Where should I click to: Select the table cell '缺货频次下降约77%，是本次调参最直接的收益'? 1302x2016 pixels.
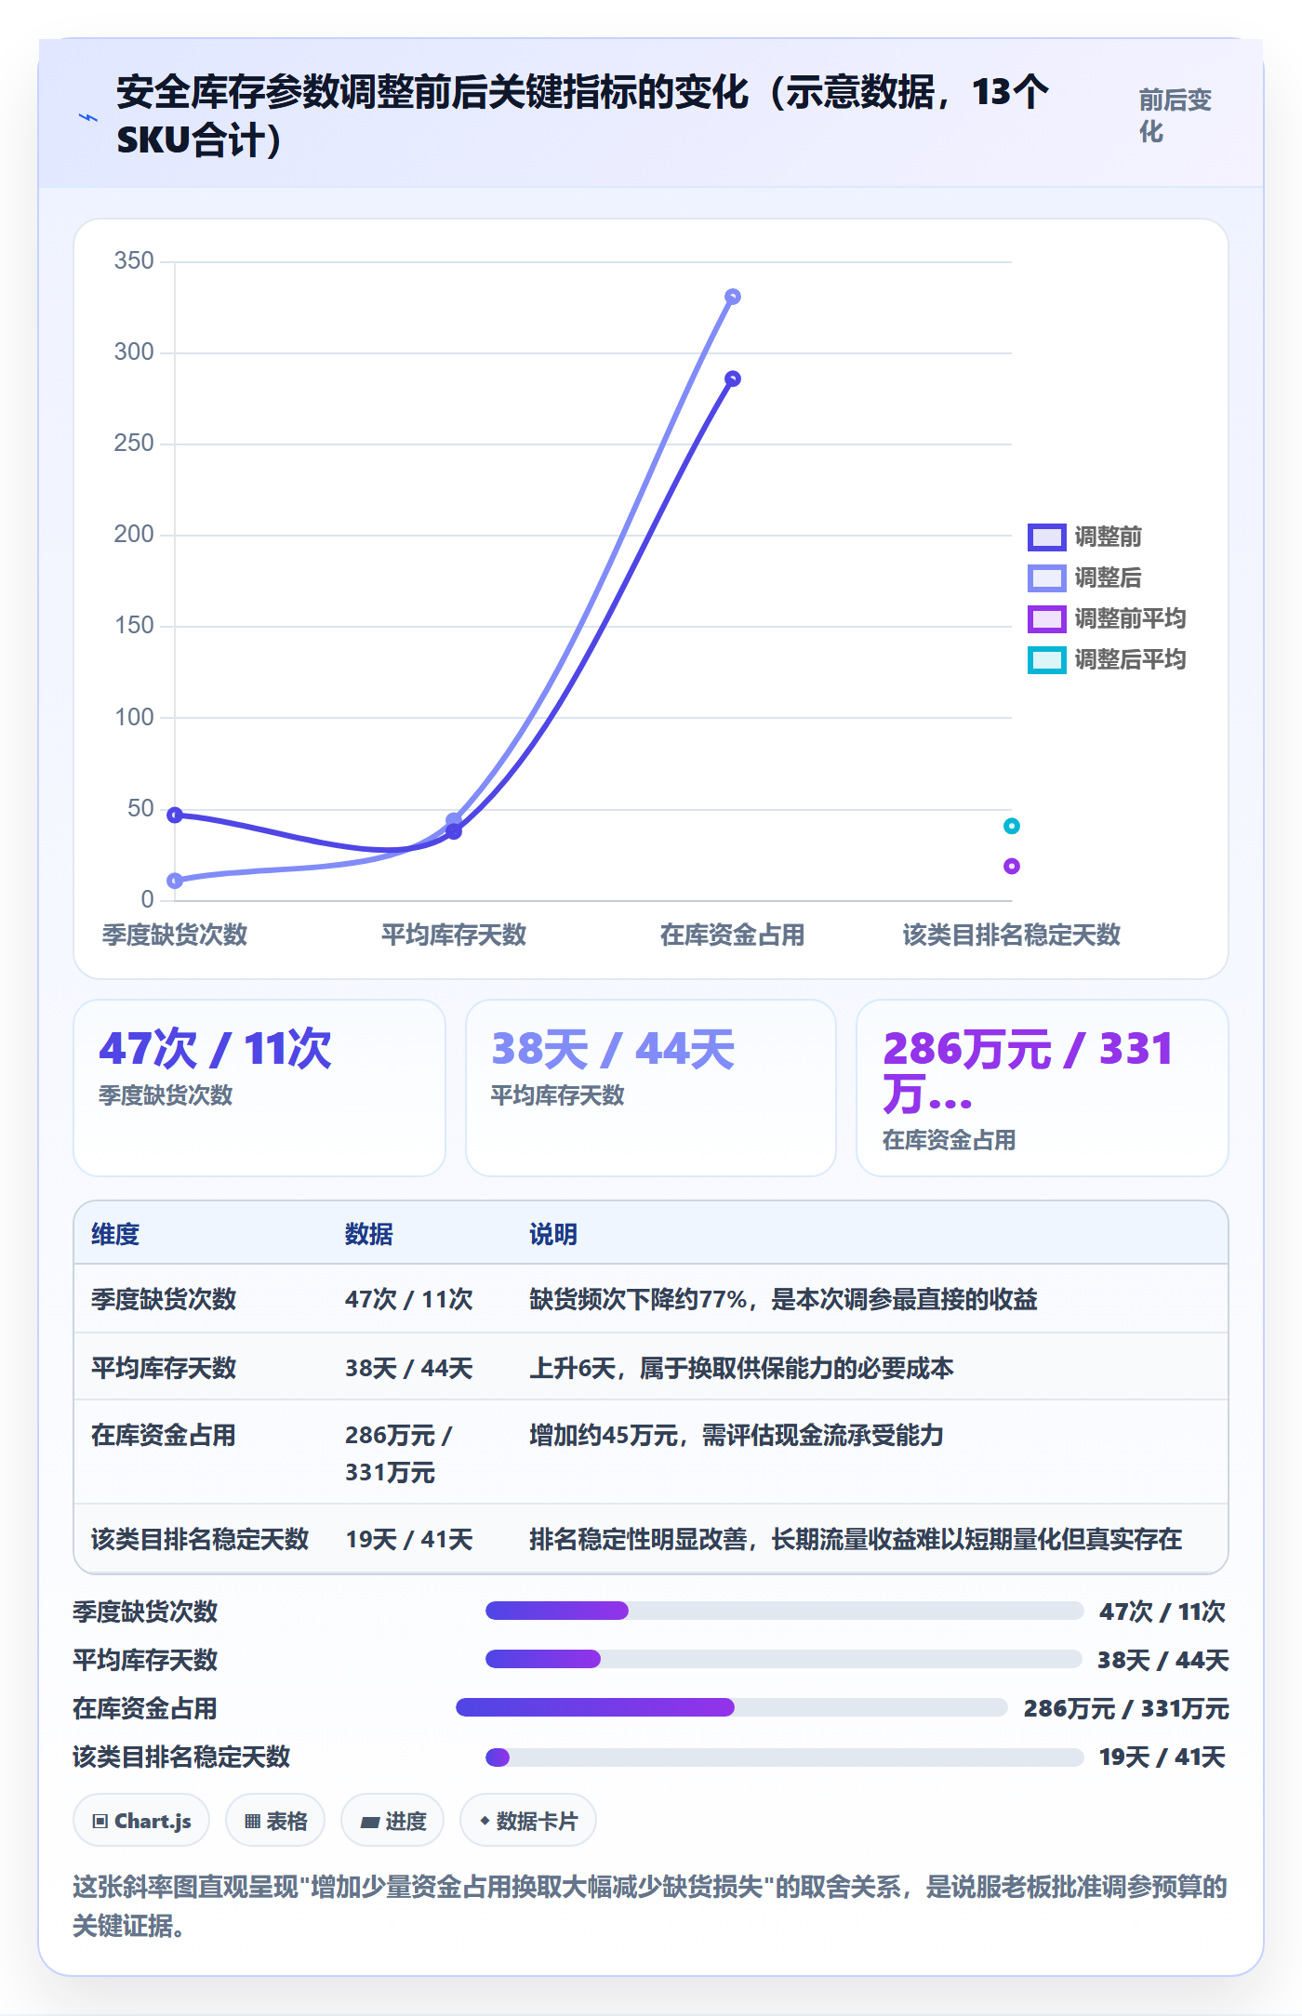(783, 1299)
